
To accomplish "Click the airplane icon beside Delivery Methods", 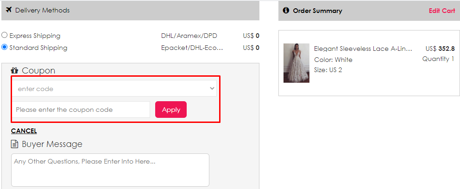I will 9,10.
